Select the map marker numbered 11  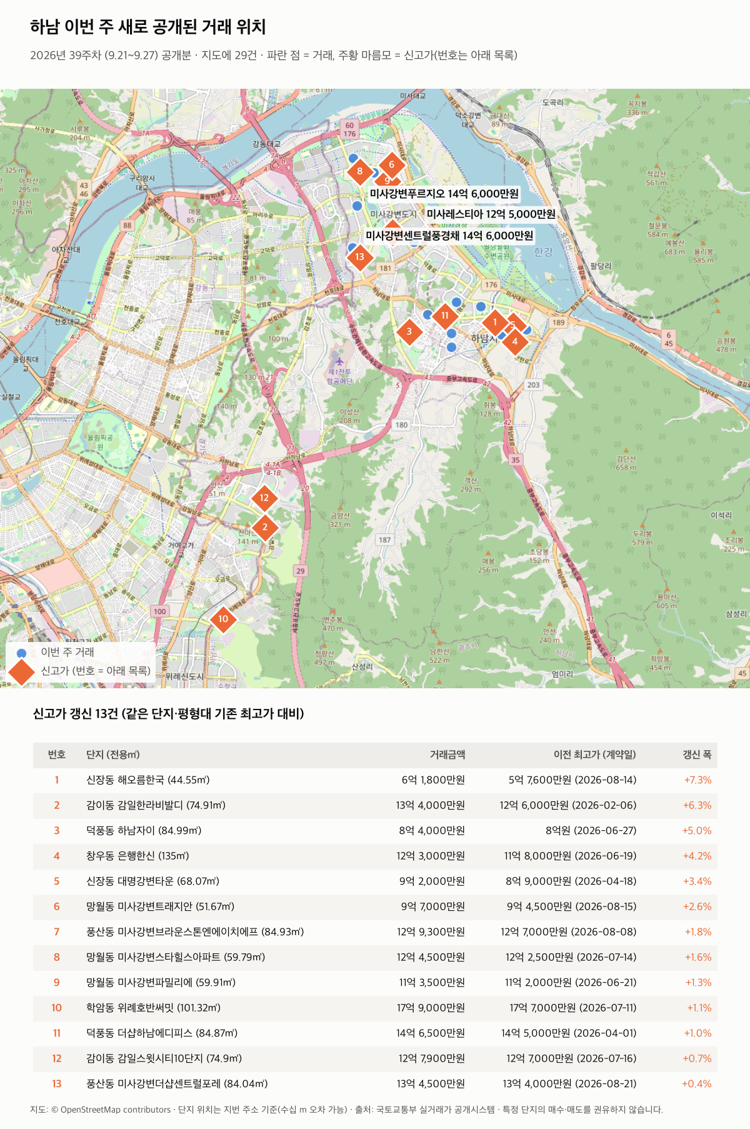point(445,316)
